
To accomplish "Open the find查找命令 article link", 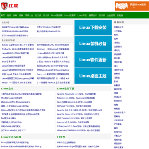I will pos(8,118).
